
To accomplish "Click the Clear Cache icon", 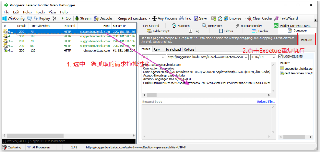I will pos(249,18).
